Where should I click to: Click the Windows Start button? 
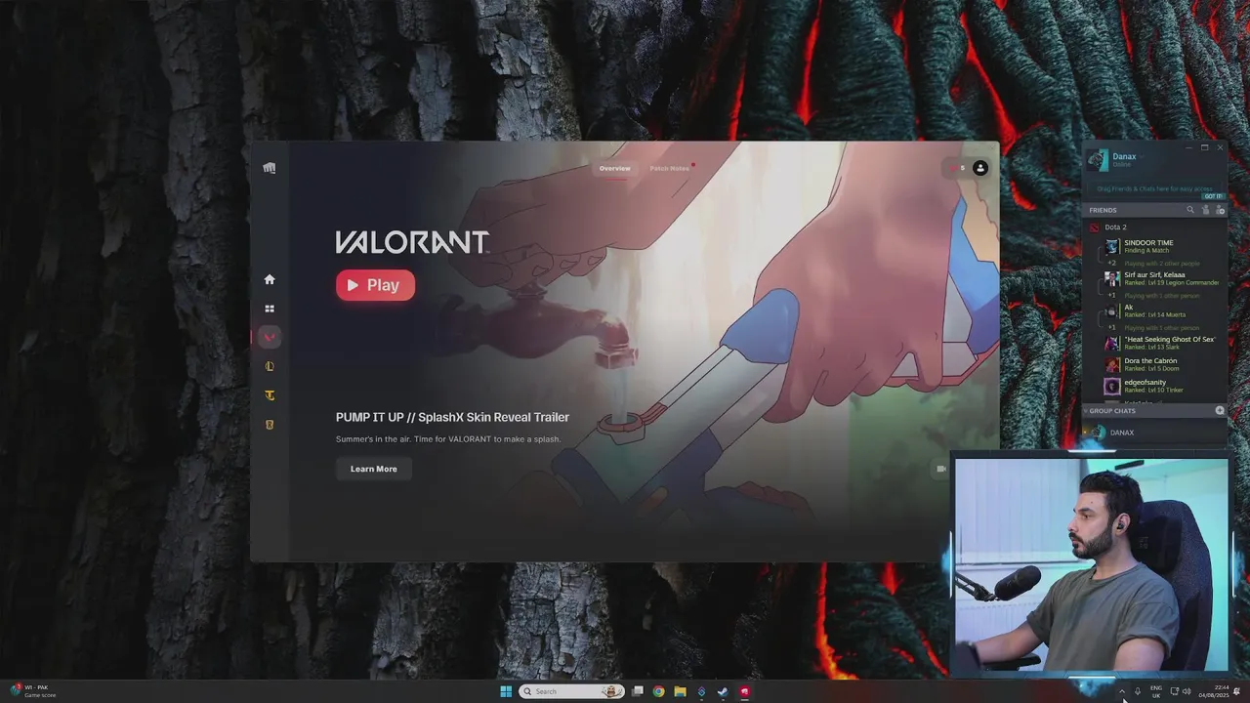tap(506, 691)
